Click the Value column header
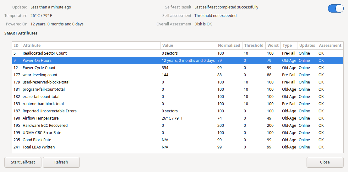The width and height of the screenshot is (348, 172). [188, 46]
